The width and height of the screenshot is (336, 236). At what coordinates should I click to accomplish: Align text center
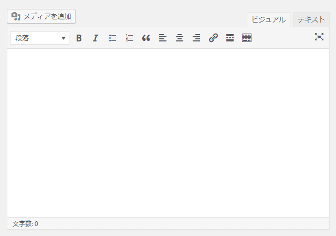pyautogui.click(x=180, y=38)
